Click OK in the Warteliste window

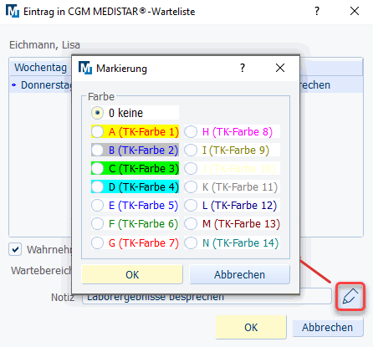click(x=251, y=327)
